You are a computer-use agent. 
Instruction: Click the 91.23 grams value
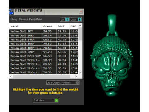[47, 52]
